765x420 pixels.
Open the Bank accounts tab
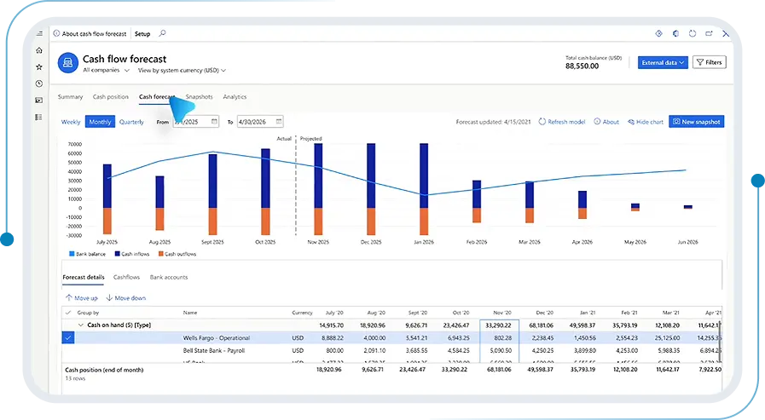[x=169, y=277]
